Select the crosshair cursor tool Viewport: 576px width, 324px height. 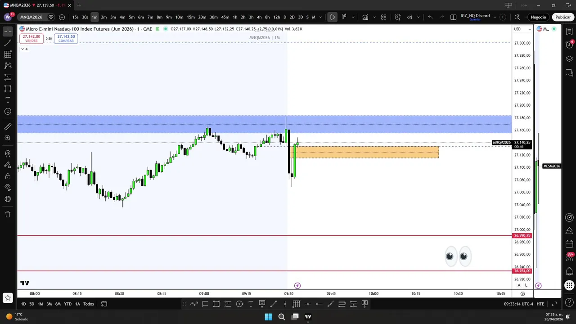8,31
